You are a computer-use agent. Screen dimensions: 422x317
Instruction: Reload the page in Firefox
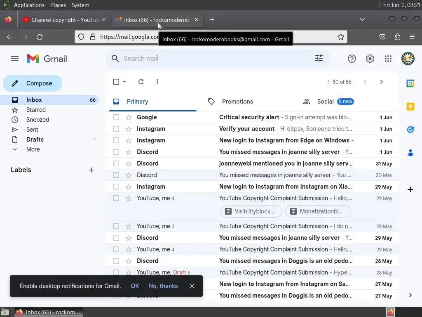point(40,37)
